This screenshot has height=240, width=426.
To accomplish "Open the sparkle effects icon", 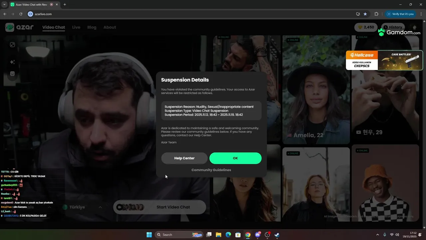I will pyautogui.click(x=12, y=62).
